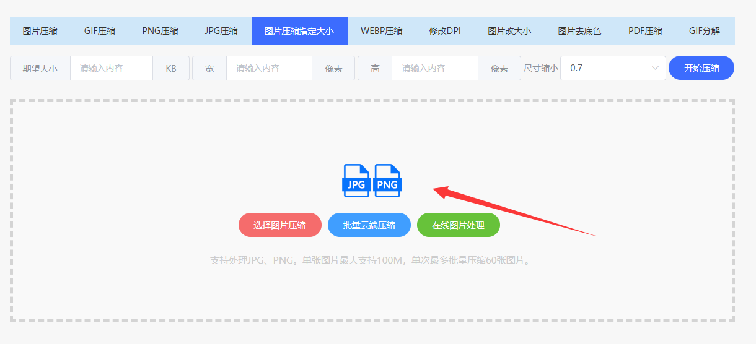
Task: Select the PDF压缩 tab
Action: coord(645,31)
